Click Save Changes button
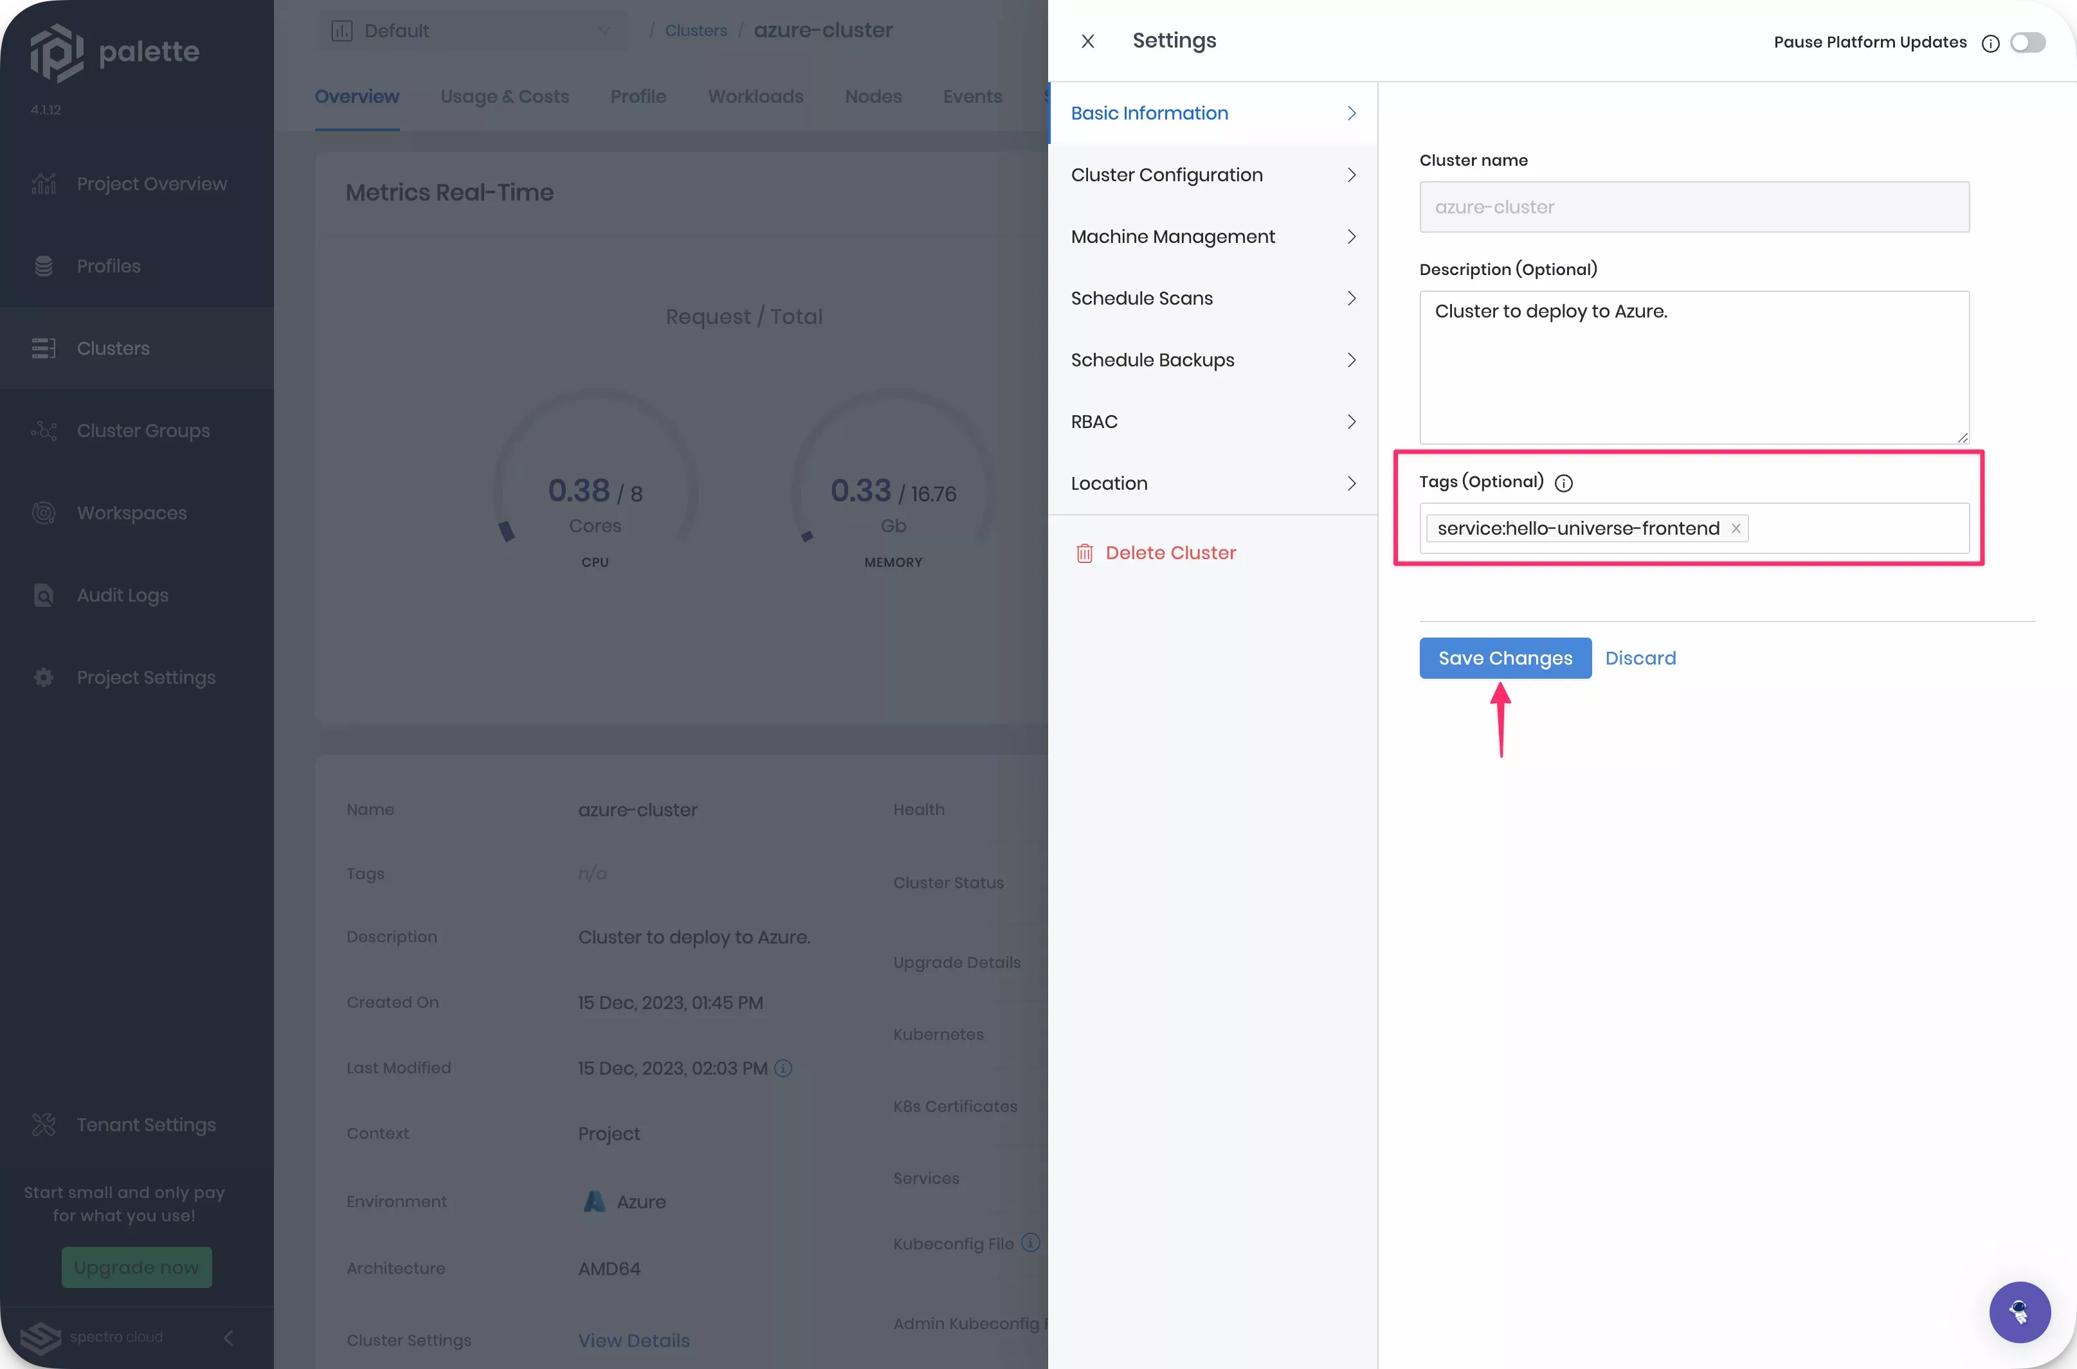 (x=1505, y=657)
